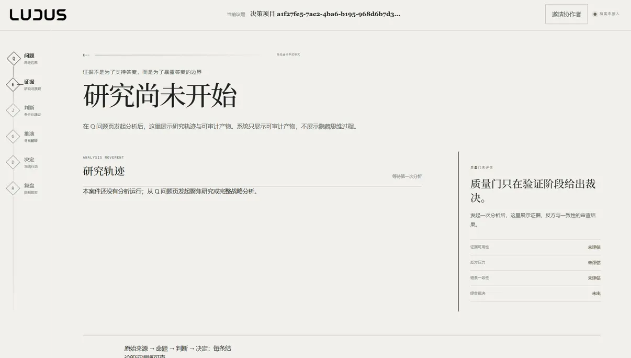Click the 当前议题 label

236,15
